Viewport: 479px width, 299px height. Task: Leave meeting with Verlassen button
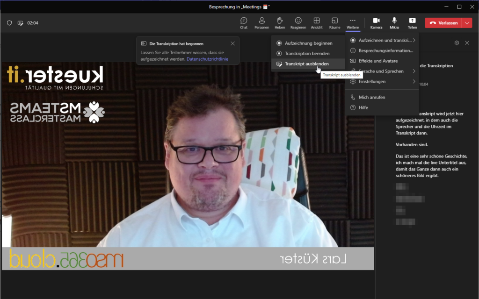coord(443,23)
